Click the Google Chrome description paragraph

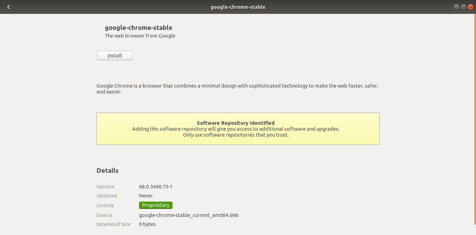click(x=237, y=89)
